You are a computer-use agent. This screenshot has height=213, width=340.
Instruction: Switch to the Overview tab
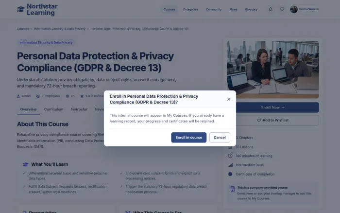point(28,109)
